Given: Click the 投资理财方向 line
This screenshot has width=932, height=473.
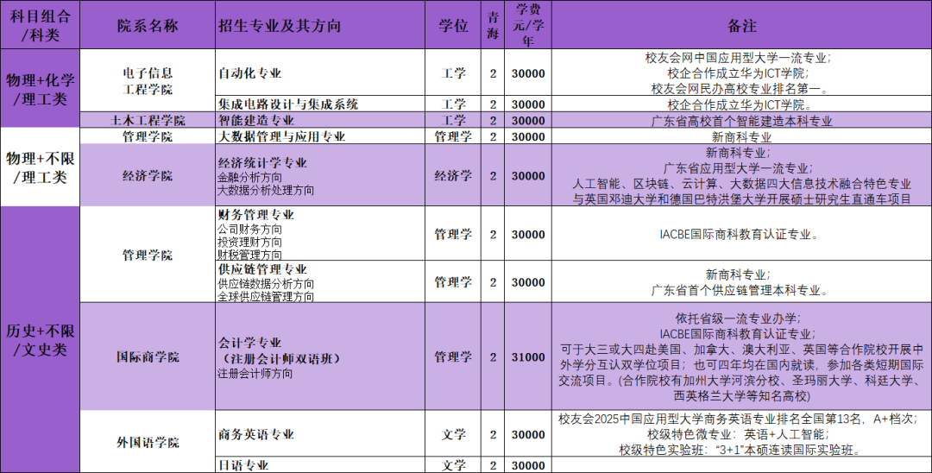Looking at the screenshot, I should click(249, 242).
